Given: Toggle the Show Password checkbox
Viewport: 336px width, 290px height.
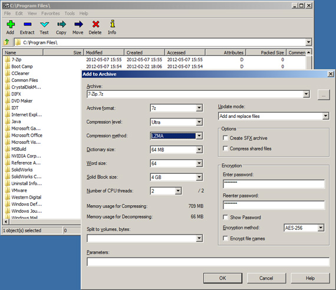Looking at the screenshot, I should point(225,217).
